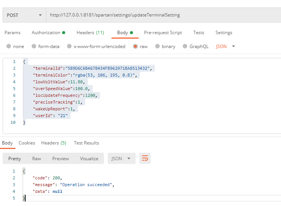Choose the x-www-form-urlencoded radio option
The height and width of the screenshot is (206, 281).
coord(69,47)
